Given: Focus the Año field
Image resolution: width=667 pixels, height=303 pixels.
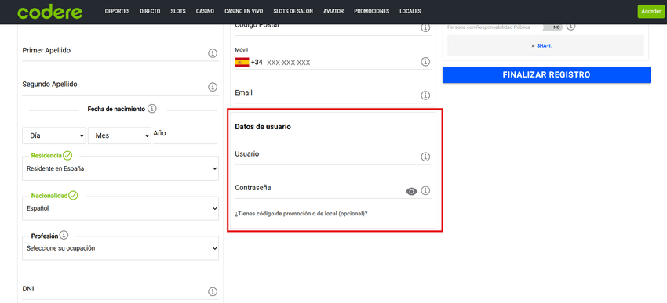Looking at the screenshot, I should point(184,135).
